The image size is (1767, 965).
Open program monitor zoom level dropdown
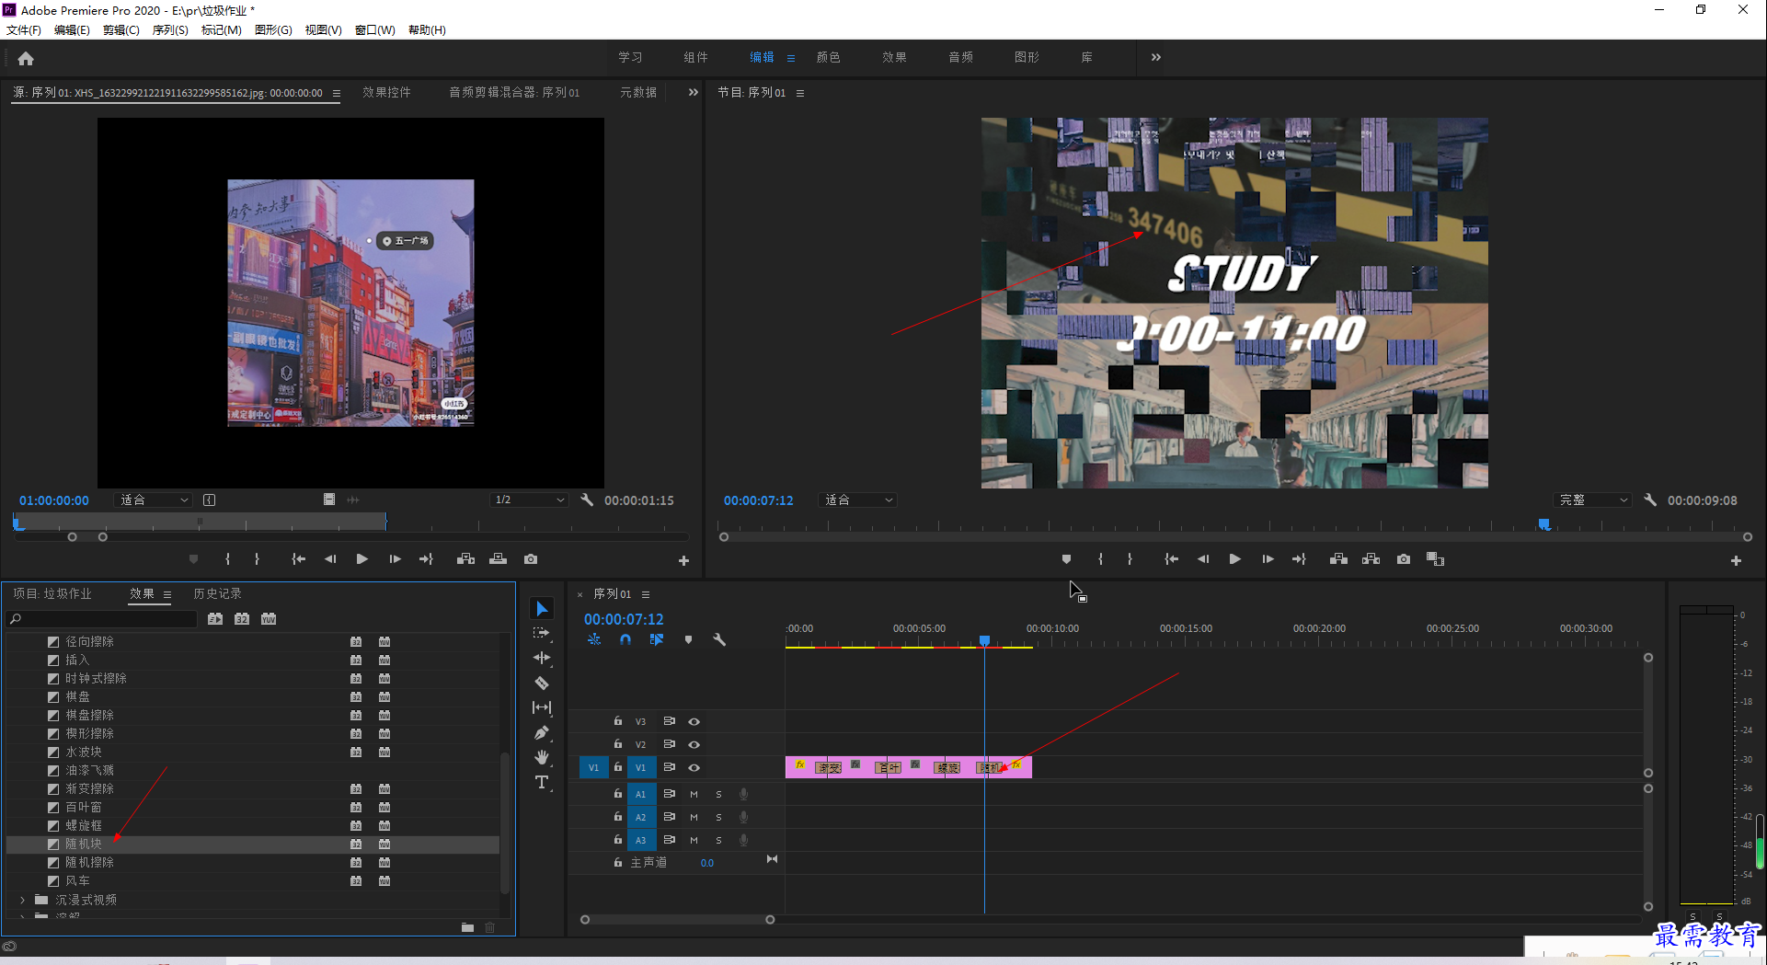(858, 500)
